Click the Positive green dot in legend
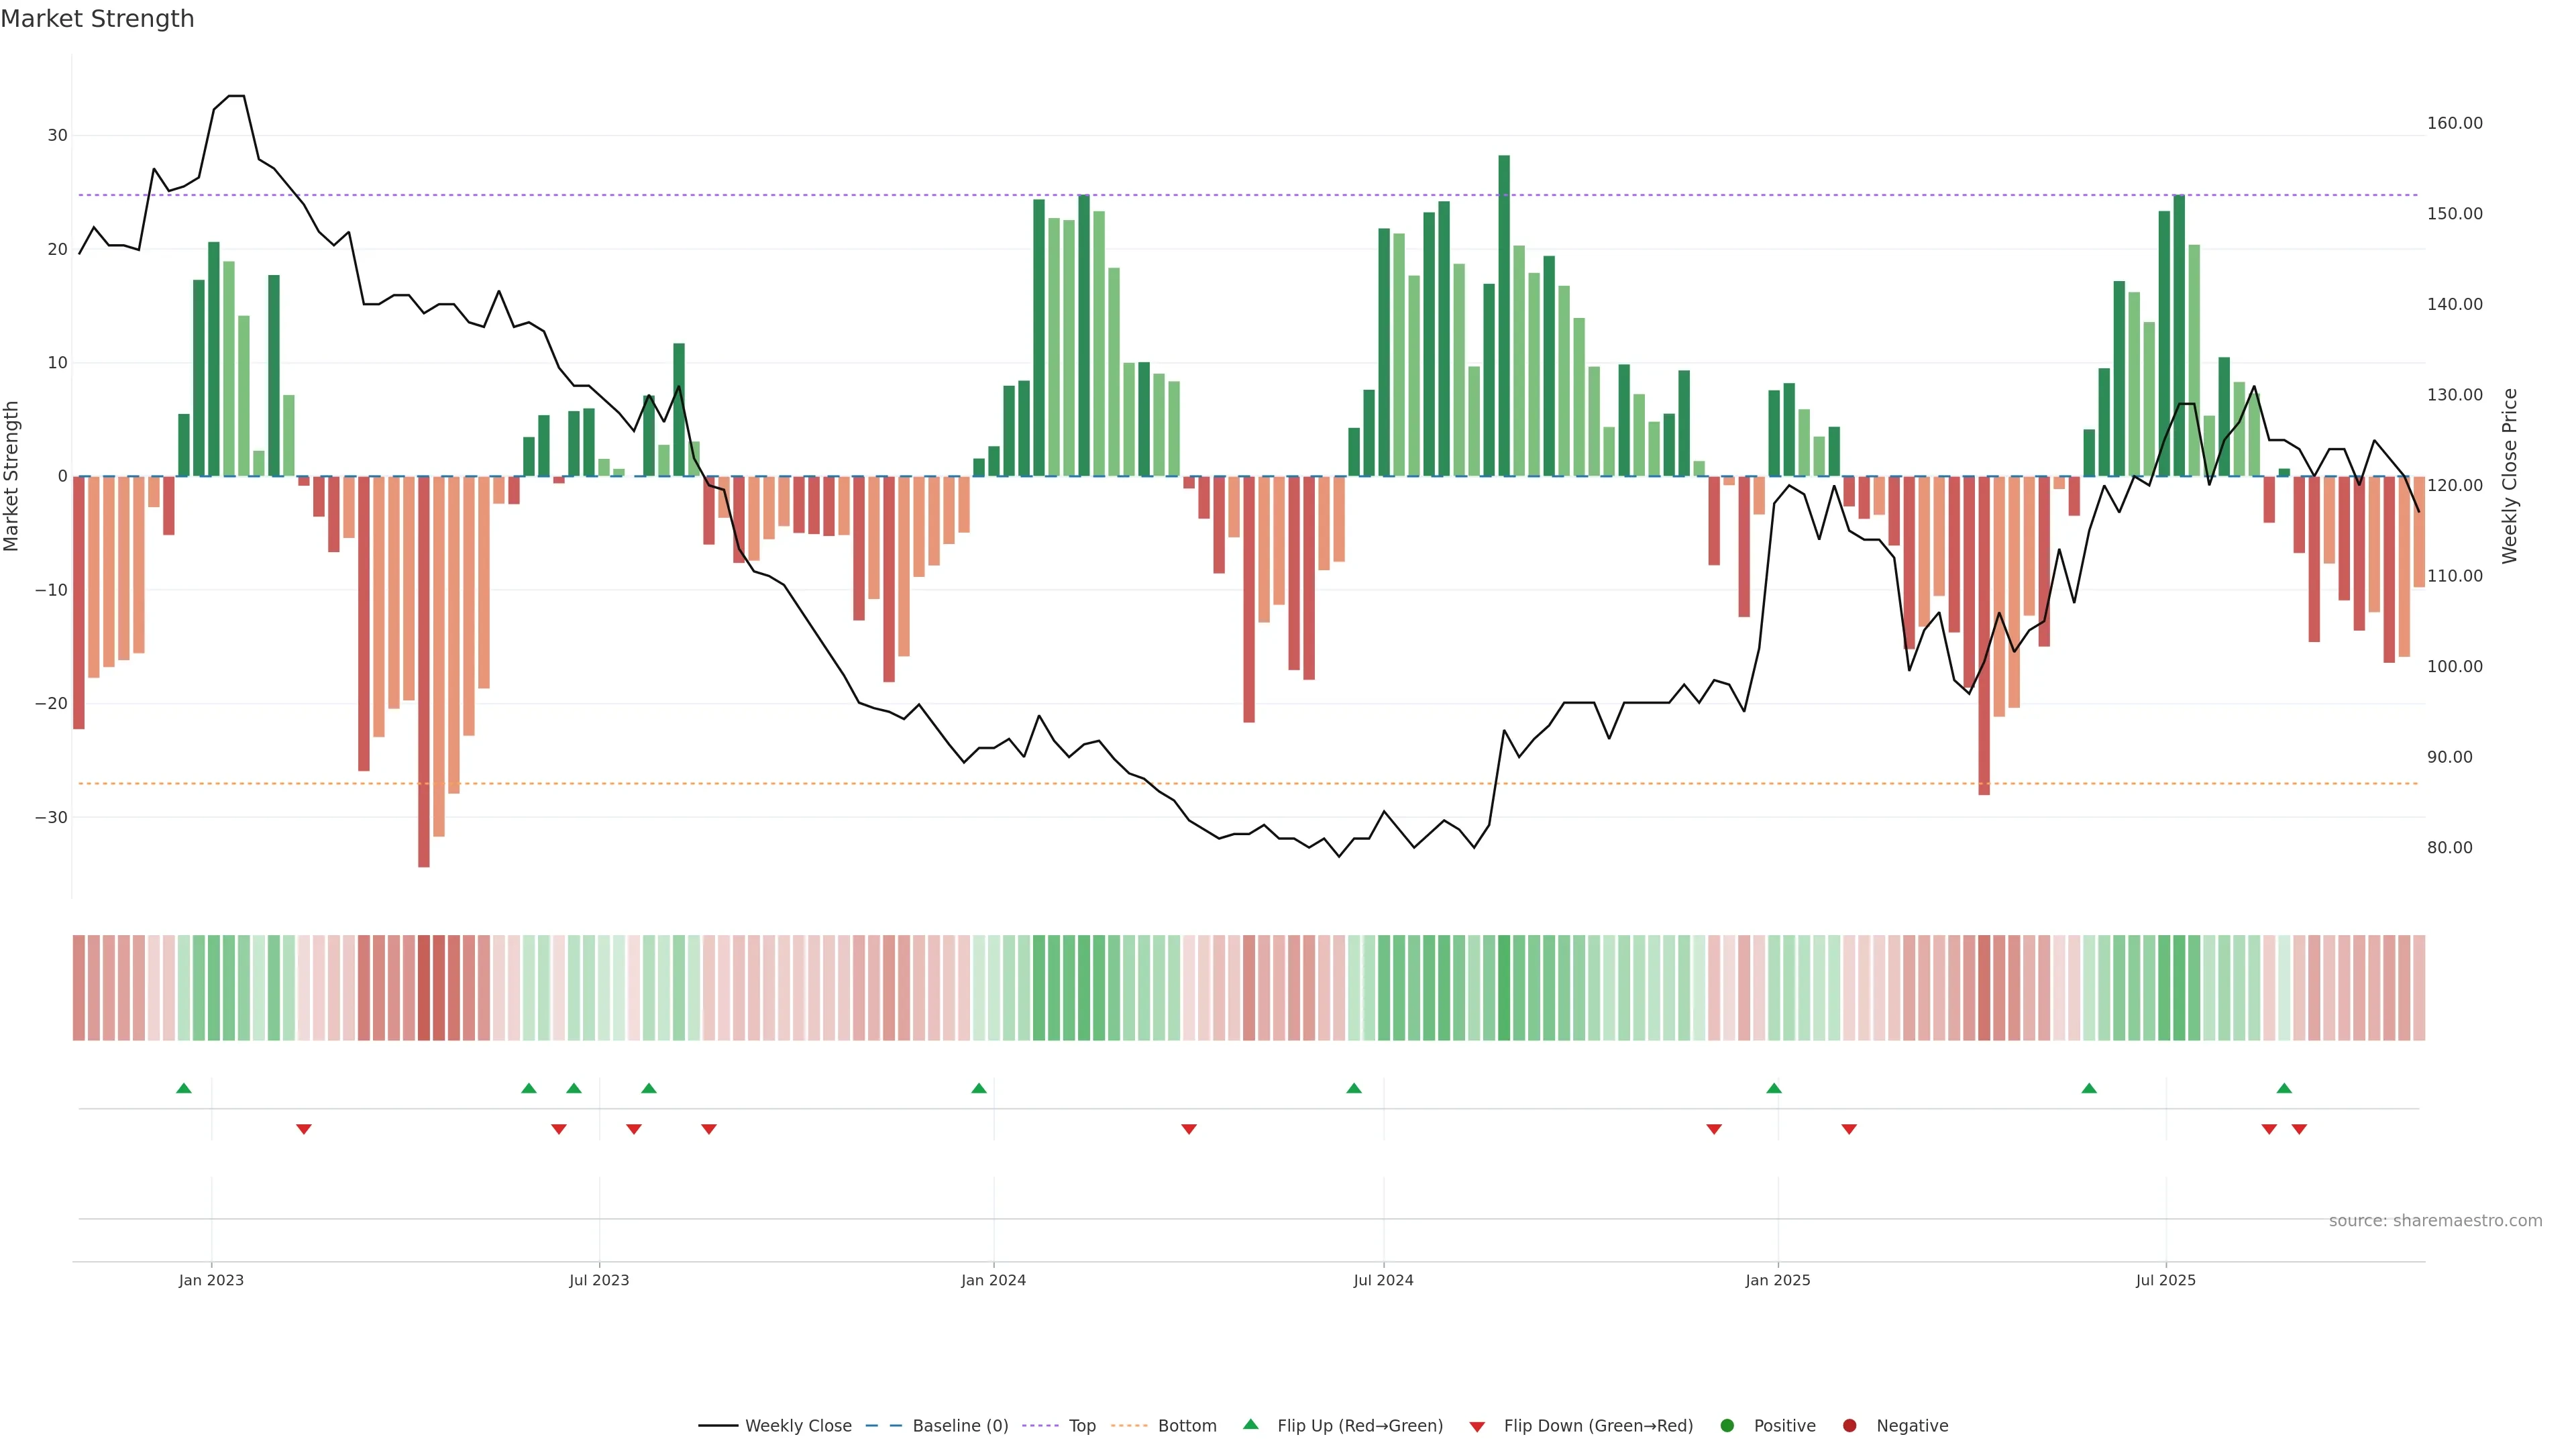This screenshot has width=2576, height=1449. (x=1727, y=1426)
